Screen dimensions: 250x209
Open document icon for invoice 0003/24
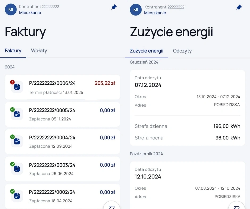coord(17,169)
